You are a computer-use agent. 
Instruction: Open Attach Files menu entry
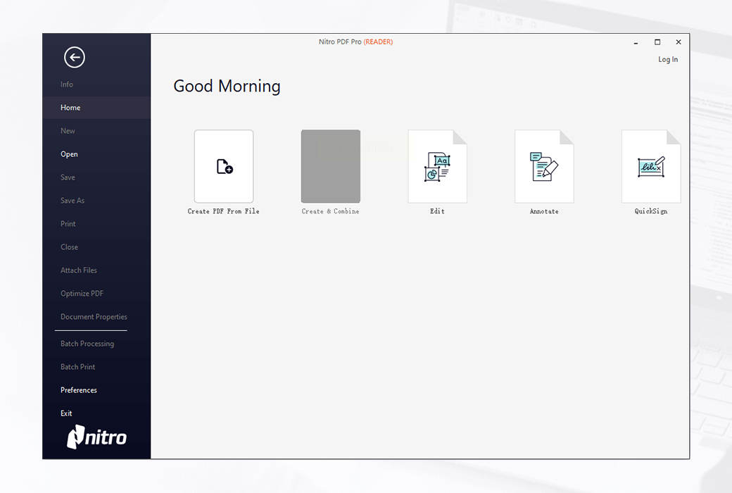click(78, 270)
